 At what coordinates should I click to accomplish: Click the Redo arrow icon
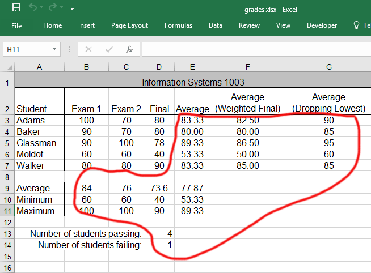(53, 8)
